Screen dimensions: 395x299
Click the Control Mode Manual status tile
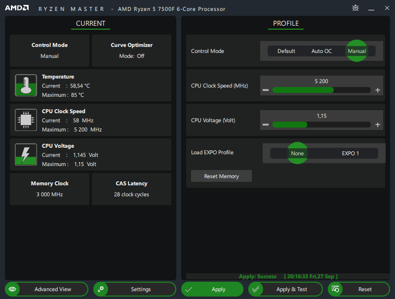click(x=50, y=51)
